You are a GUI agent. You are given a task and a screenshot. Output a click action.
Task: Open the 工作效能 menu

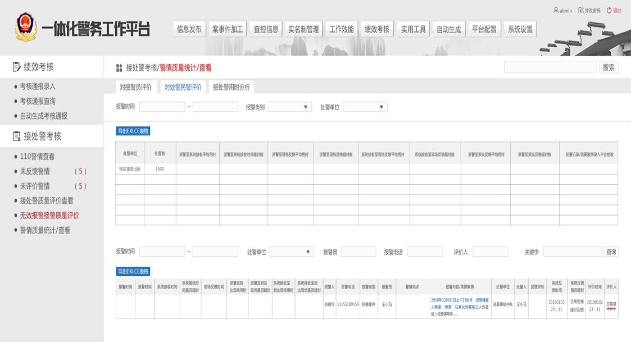pos(341,29)
